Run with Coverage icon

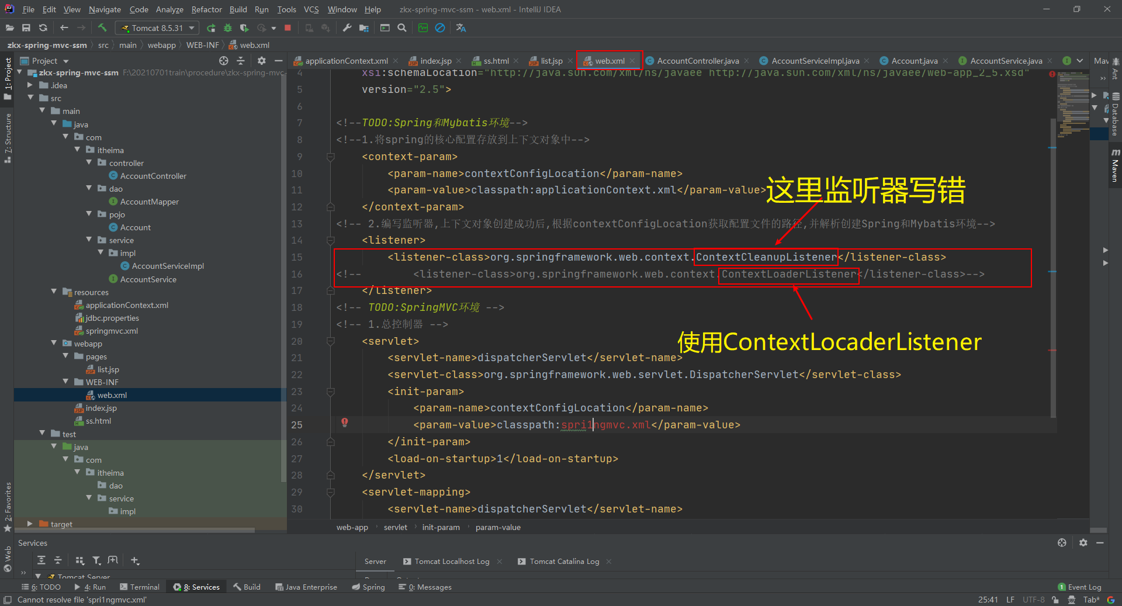pos(244,27)
